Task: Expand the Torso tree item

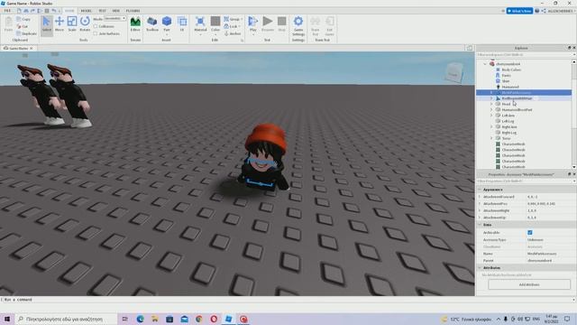Action: [x=491, y=138]
